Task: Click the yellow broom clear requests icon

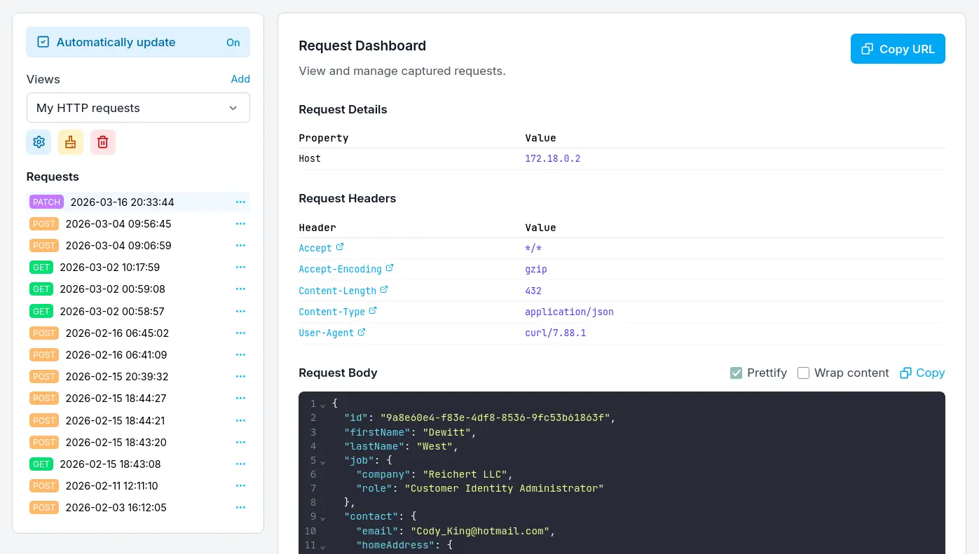Action: [71, 142]
